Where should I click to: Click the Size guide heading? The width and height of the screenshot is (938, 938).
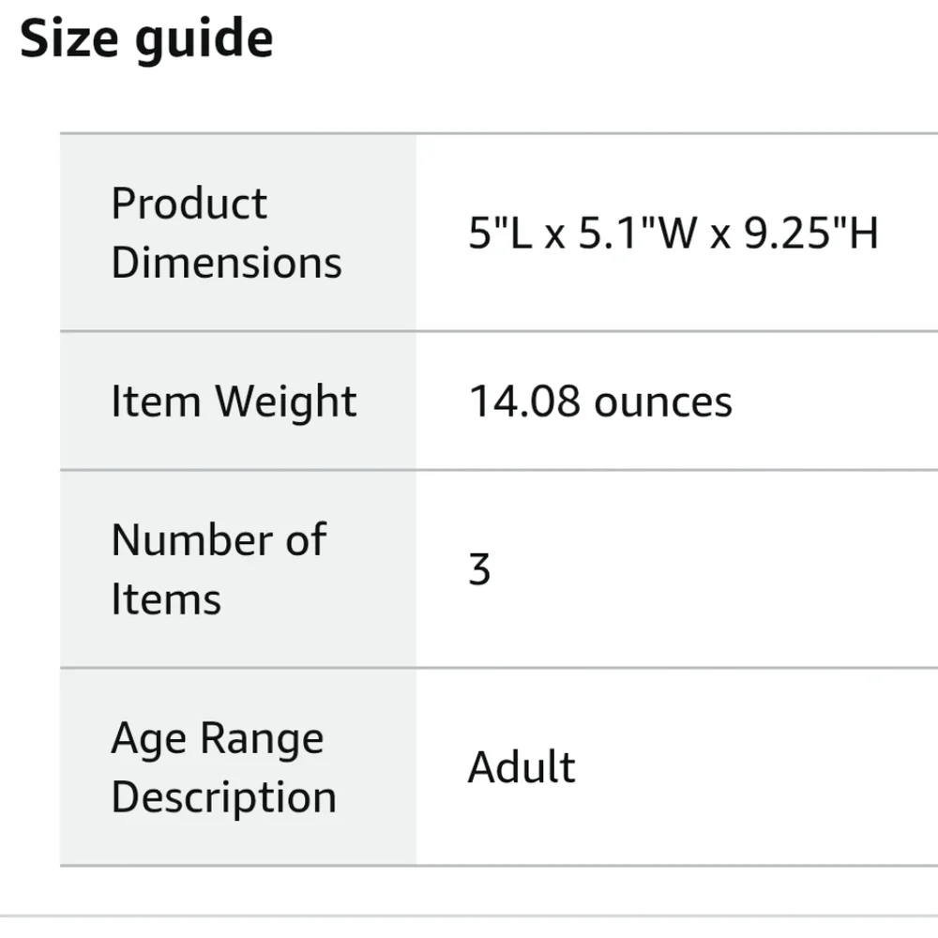(x=146, y=39)
